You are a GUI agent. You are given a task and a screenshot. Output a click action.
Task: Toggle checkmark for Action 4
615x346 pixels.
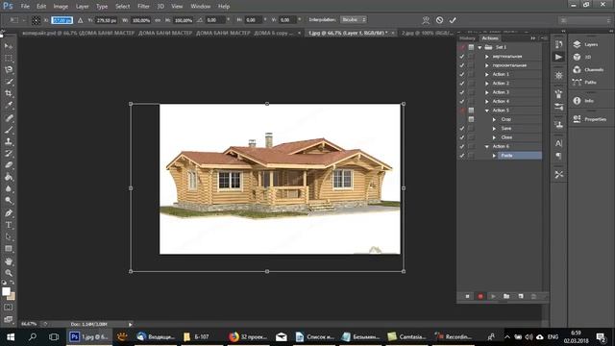coord(462,101)
